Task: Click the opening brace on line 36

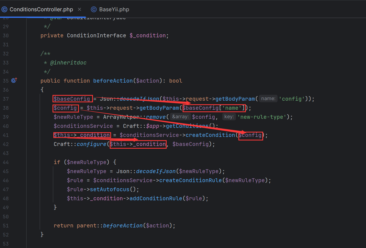Action: [42, 89]
